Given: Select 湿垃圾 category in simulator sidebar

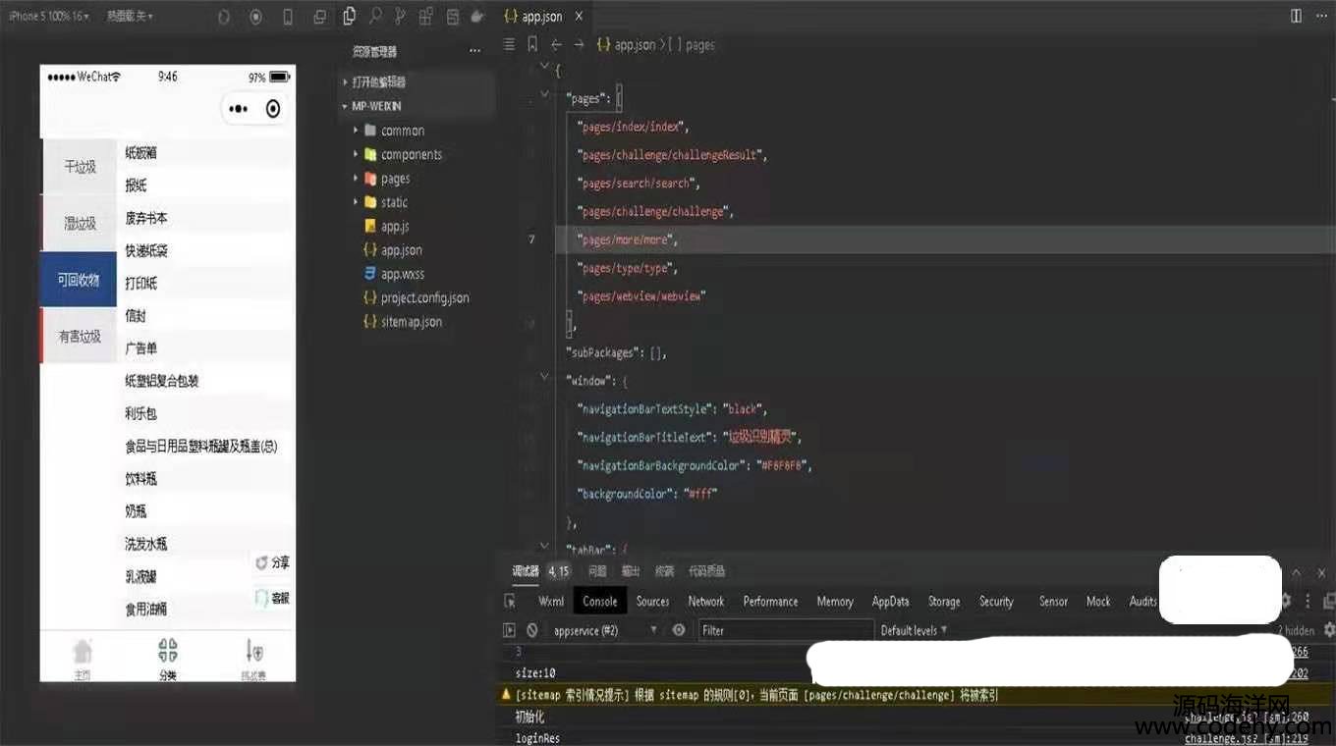Looking at the screenshot, I should tap(79, 223).
